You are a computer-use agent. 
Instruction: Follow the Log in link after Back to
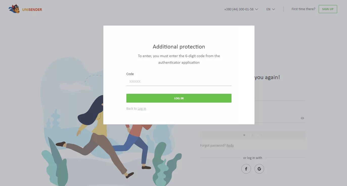[x=142, y=109]
